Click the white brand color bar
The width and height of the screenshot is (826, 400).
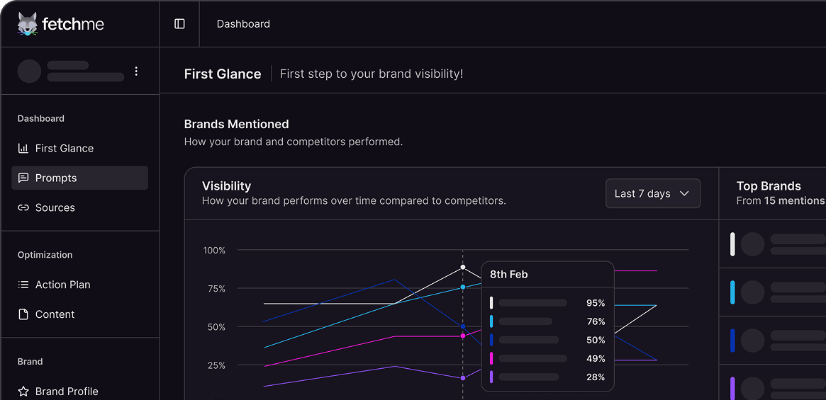click(732, 244)
